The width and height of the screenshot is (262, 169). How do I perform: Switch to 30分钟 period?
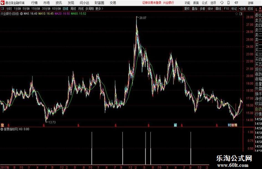coord(46,9)
